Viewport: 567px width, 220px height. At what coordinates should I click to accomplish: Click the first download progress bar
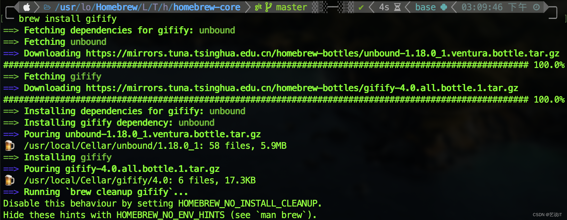pyautogui.click(x=266, y=65)
